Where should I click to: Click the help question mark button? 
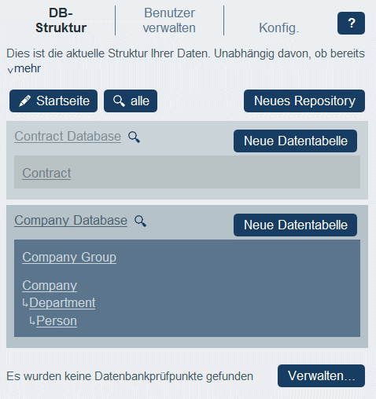pos(351,23)
